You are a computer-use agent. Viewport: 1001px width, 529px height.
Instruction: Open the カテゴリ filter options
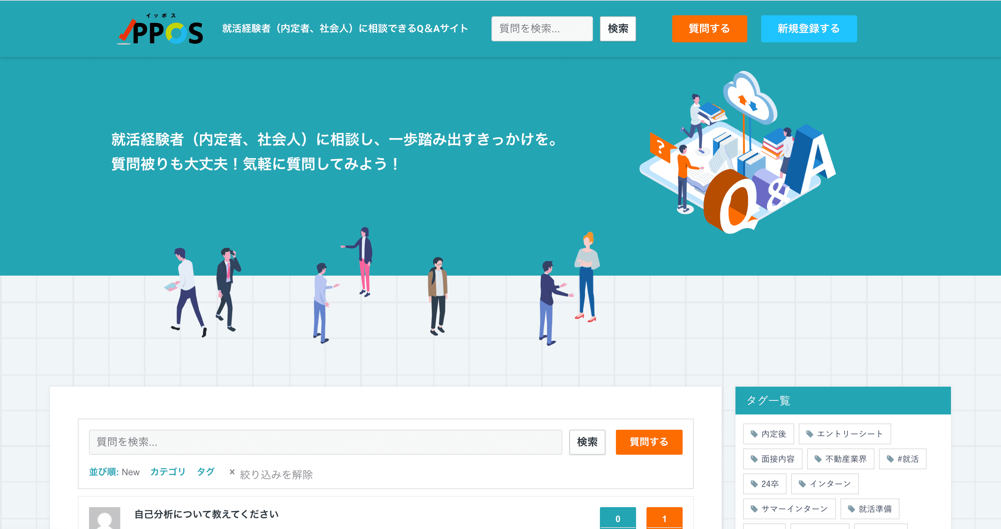coord(168,472)
